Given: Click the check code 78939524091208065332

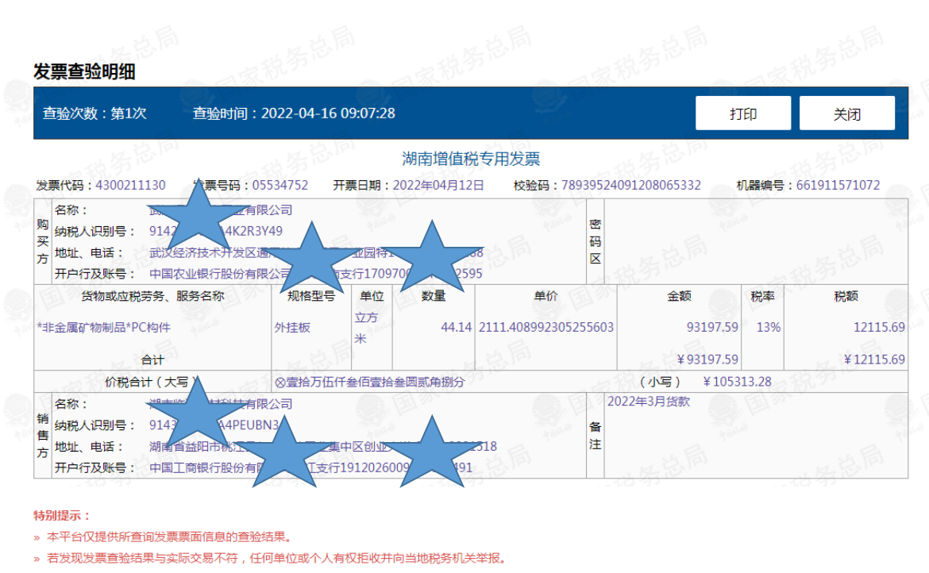Looking at the screenshot, I should pyautogui.click(x=630, y=186).
